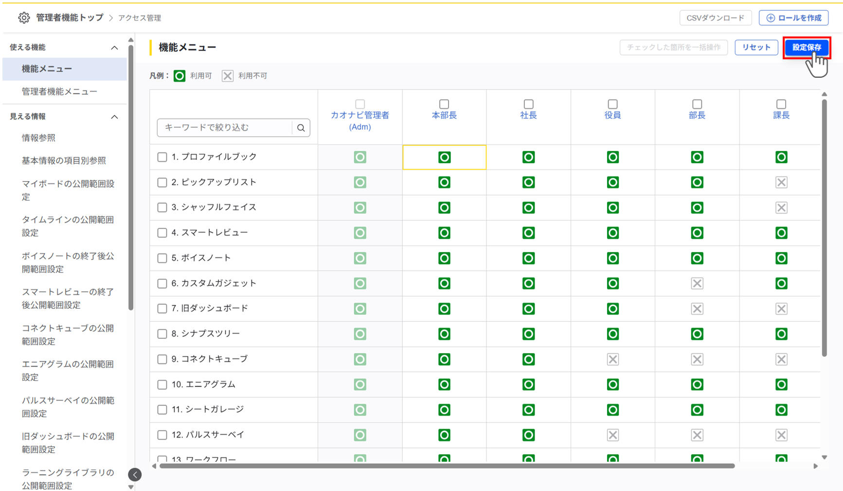This screenshot has height=491, width=843.
Task: Click the 設定保存 button
Action: [807, 48]
